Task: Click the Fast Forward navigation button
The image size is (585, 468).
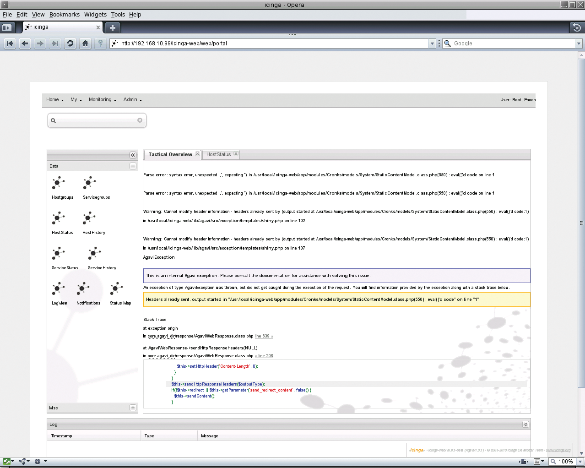Action: click(55, 44)
